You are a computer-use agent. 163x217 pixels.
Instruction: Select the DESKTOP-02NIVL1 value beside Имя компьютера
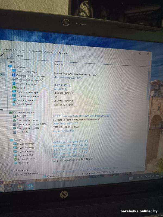pos(63,93)
